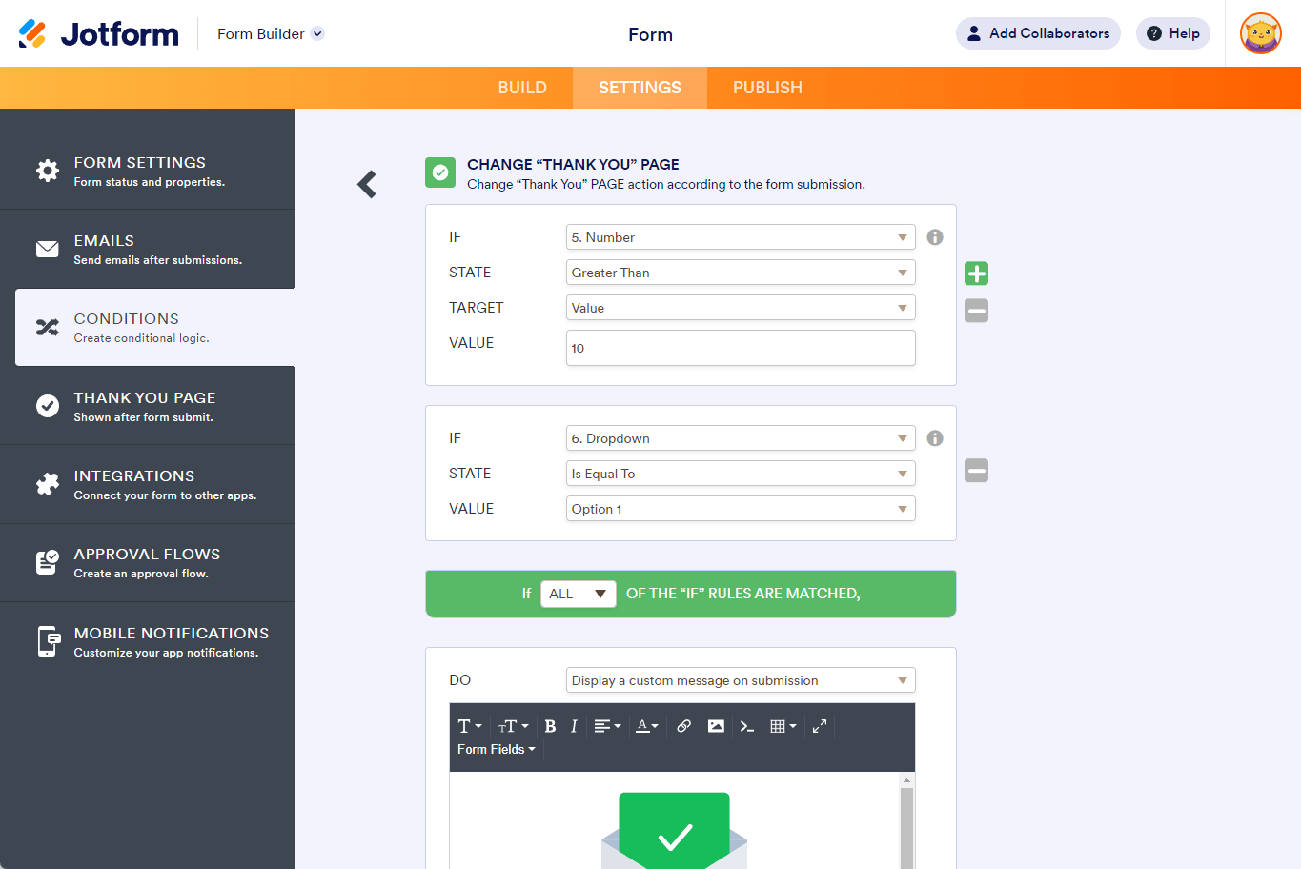Remove the Number rule with minus icon
This screenshot has height=869, width=1301.
point(976,311)
